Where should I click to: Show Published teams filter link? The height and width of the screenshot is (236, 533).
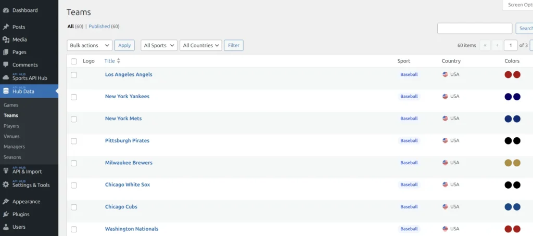[x=99, y=27]
